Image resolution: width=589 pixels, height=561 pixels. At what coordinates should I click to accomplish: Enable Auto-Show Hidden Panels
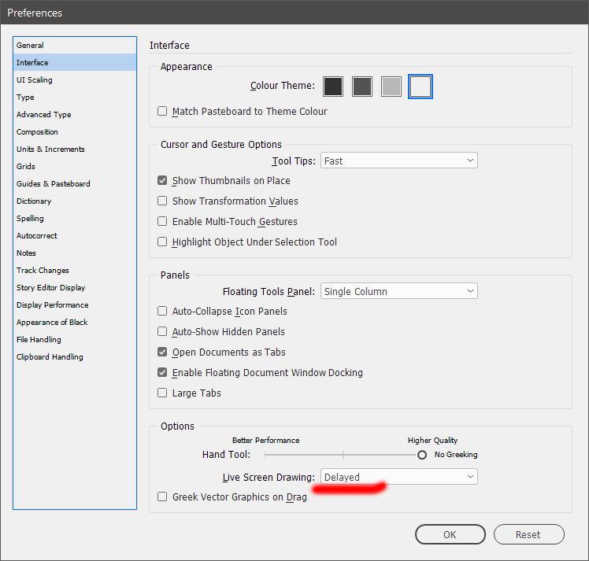coord(162,331)
